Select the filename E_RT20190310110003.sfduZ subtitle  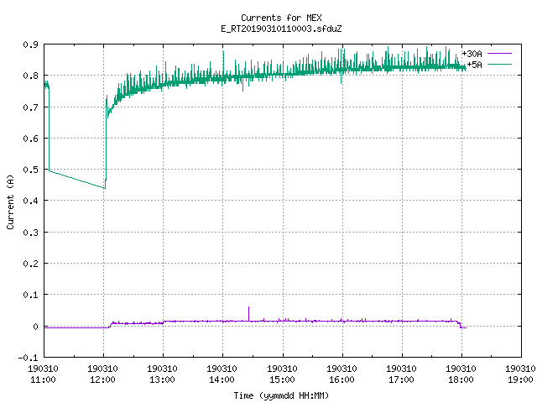pyautogui.click(x=281, y=29)
